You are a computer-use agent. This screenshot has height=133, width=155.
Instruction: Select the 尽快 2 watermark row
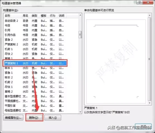[x=35, y=54]
